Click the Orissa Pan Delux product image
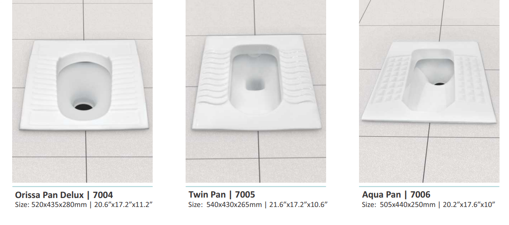This screenshot has height=225, width=509. pos(82,91)
